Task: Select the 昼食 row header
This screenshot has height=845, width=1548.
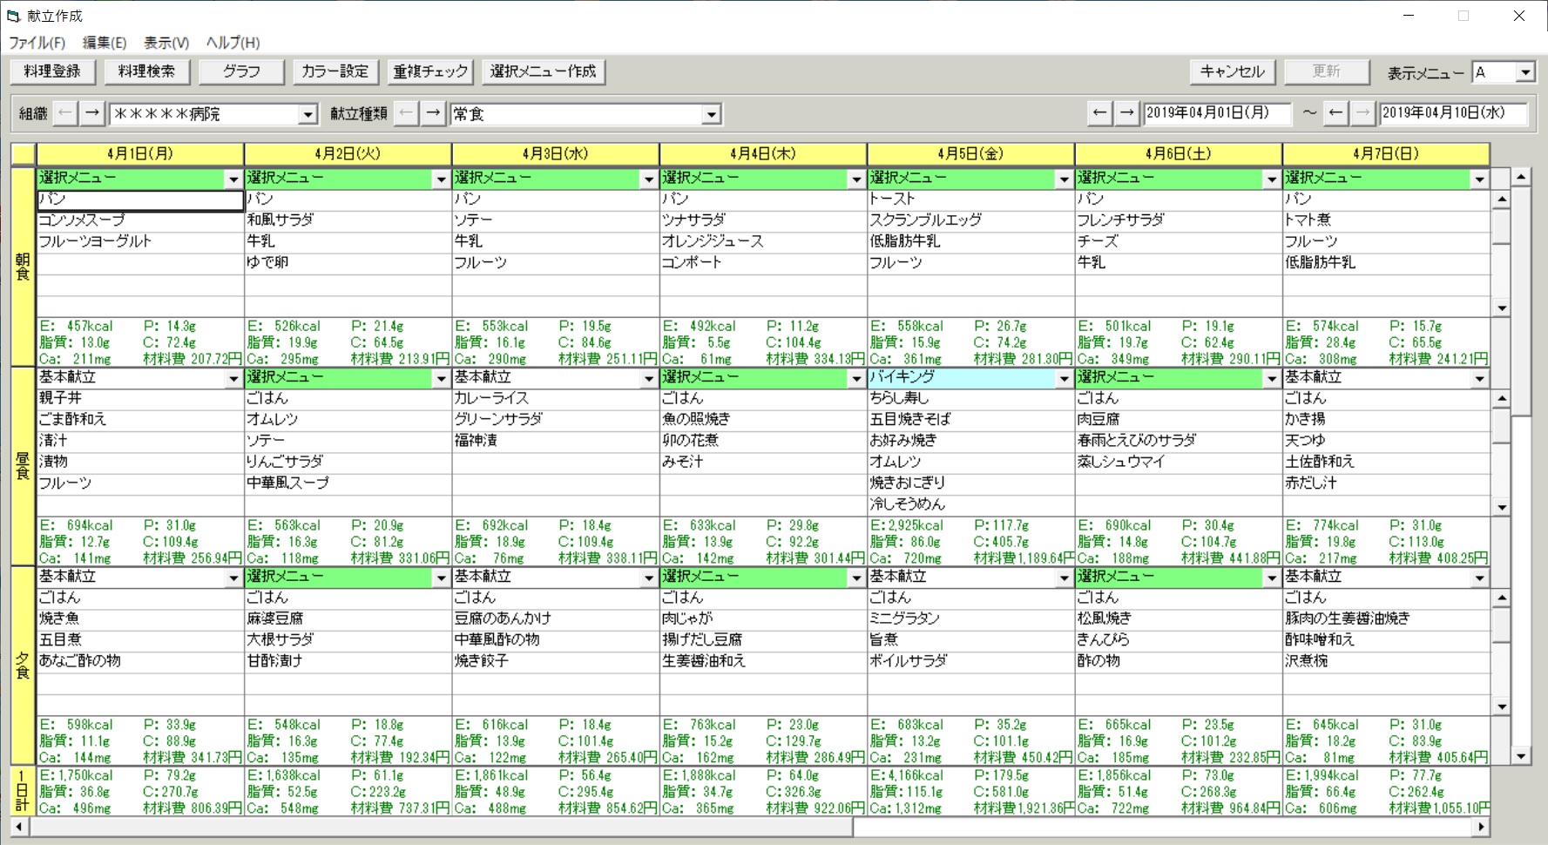Action: tap(23, 466)
